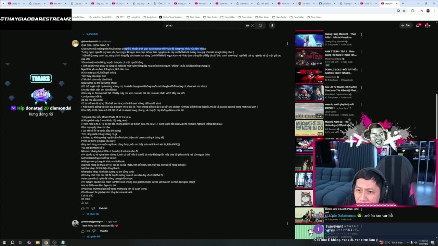Open more options for DONALD GOLD video
Viewport: 438px width, 246px height.
[361, 70]
